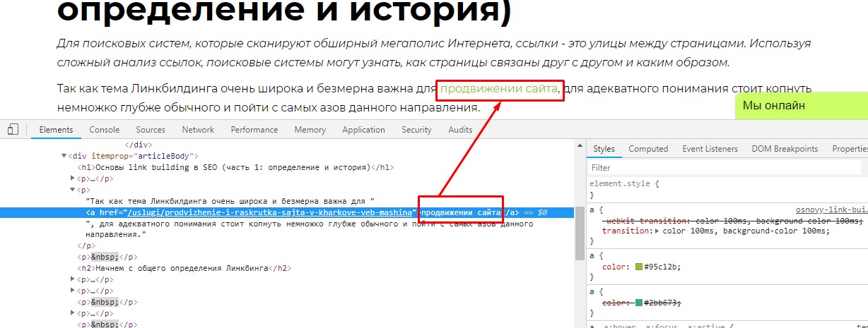Click the closing </p> tag row

coord(86,245)
